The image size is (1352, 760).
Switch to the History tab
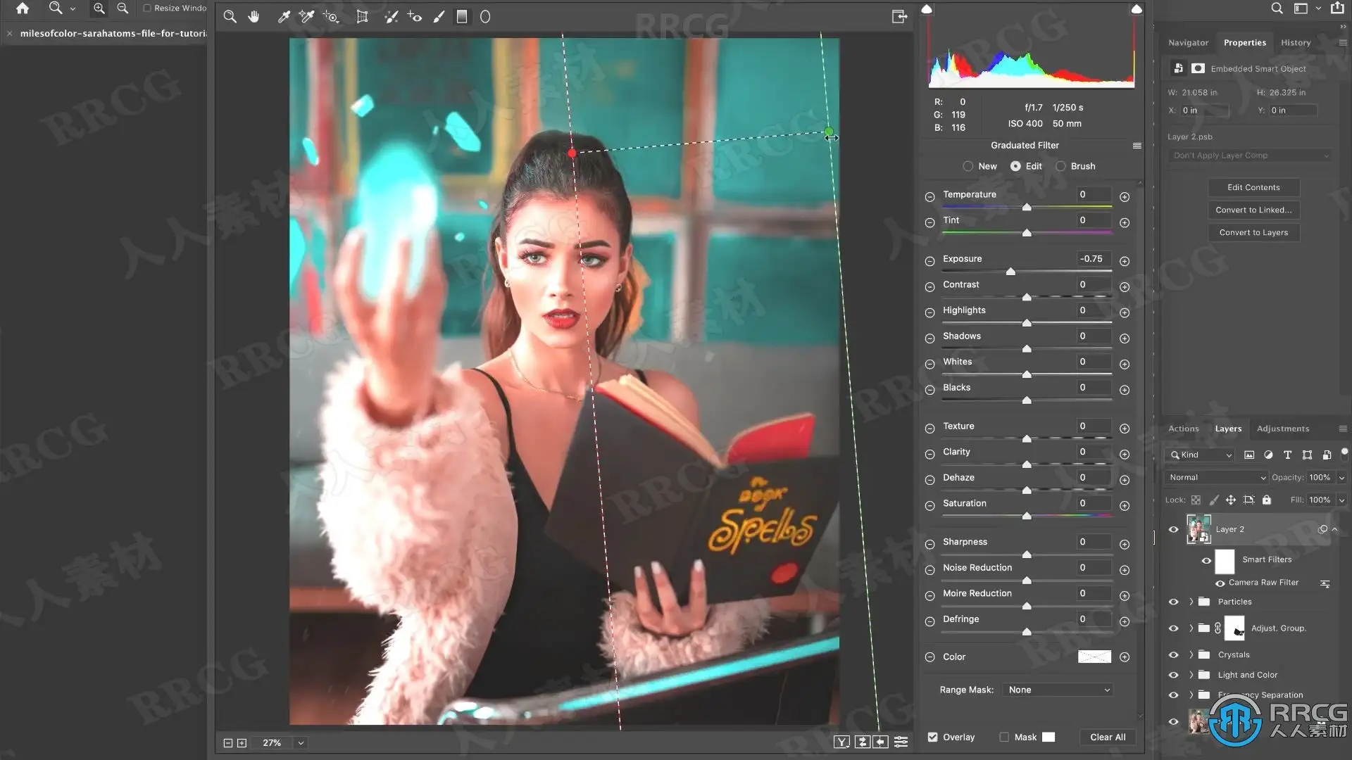pyautogui.click(x=1295, y=42)
